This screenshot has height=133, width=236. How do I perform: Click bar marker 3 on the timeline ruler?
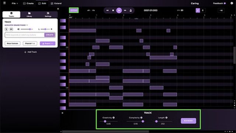[150, 15]
